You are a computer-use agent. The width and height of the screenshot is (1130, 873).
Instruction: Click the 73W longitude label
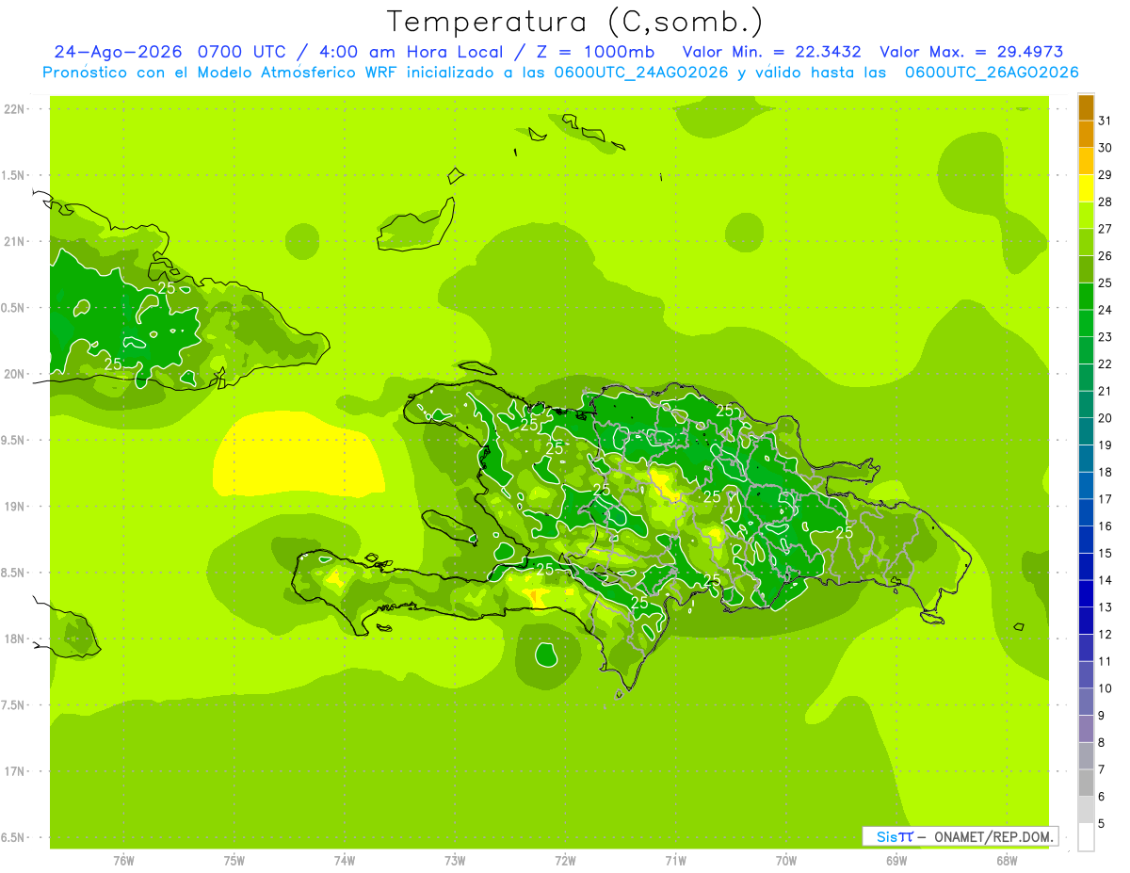click(455, 860)
